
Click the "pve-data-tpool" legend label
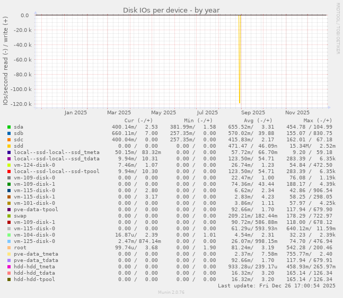(x=36, y=210)
